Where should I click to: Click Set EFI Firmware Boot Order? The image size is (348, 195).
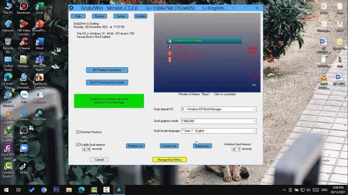[107, 82]
